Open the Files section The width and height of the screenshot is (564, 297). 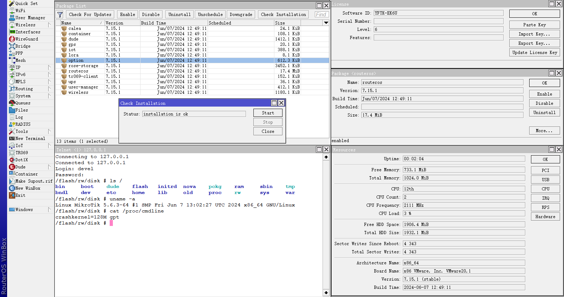pos(21,110)
